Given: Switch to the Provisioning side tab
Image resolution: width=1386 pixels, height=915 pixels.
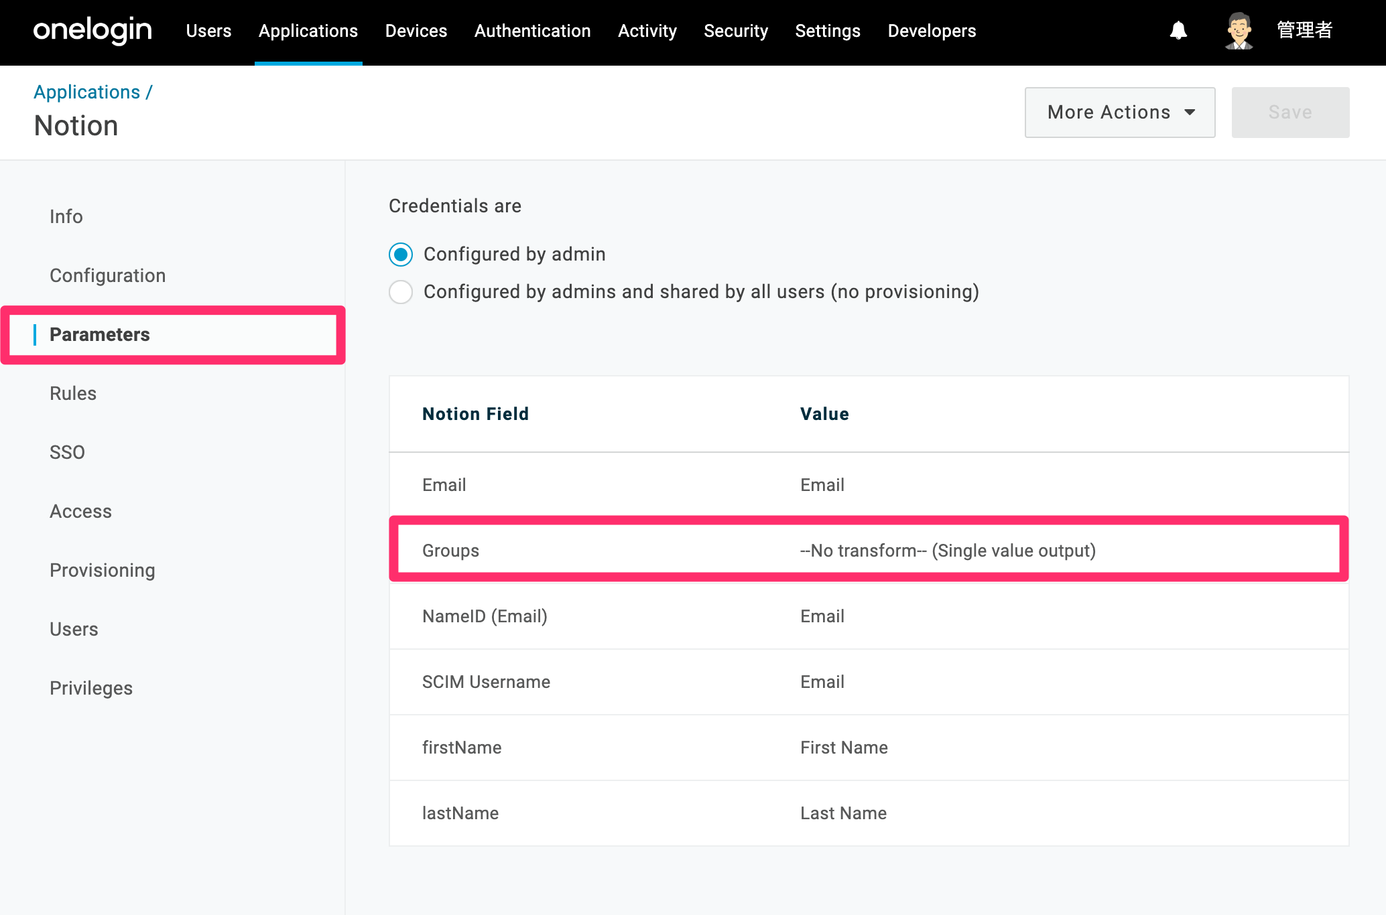Looking at the screenshot, I should (103, 570).
